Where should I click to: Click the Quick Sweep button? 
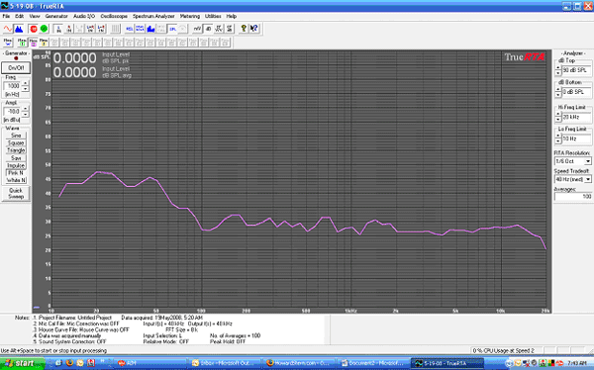click(16, 194)
